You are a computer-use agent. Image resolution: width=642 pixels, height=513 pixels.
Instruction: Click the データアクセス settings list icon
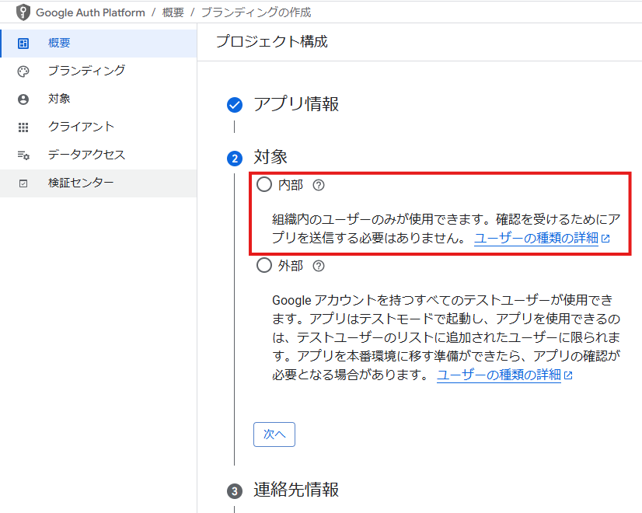click(x=23, y=155)
